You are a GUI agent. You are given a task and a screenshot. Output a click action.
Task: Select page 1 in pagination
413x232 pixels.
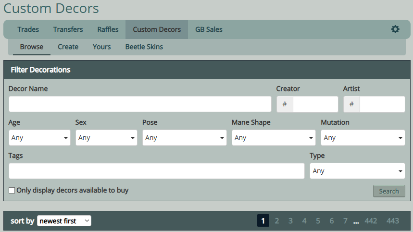(263, 220)
